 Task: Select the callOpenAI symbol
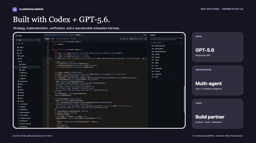(x=158, y=74)
